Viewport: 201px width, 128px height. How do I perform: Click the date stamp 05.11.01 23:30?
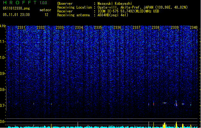16,15
